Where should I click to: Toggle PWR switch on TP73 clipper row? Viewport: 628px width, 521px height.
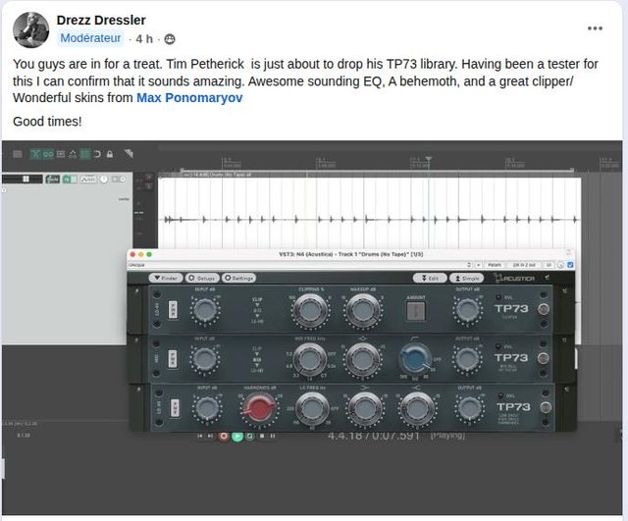[173, 309]
